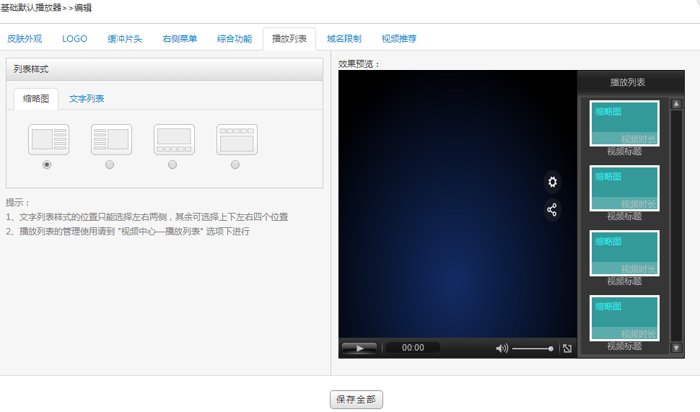The image size is (700, 412).
Task: Choose layout icon with playlist on top
Action: click(237, 140)
